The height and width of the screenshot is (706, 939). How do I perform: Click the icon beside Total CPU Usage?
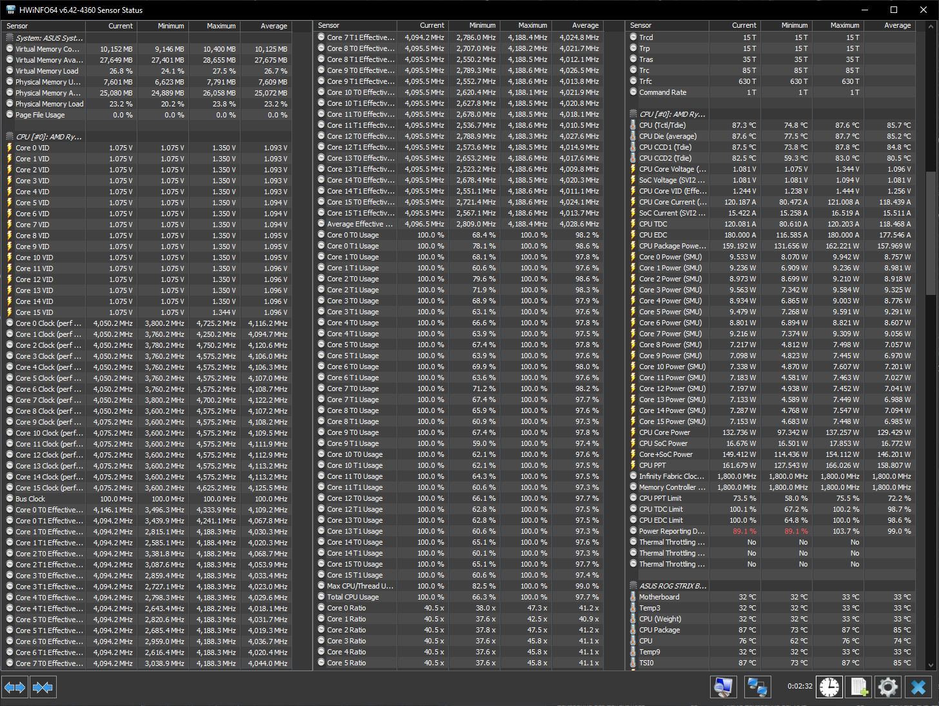(x=321, y=597)
